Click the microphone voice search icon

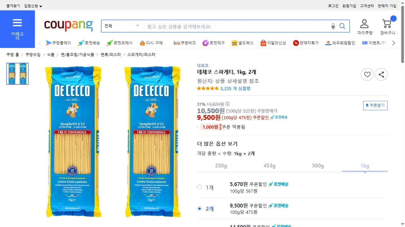coord(333,26)
